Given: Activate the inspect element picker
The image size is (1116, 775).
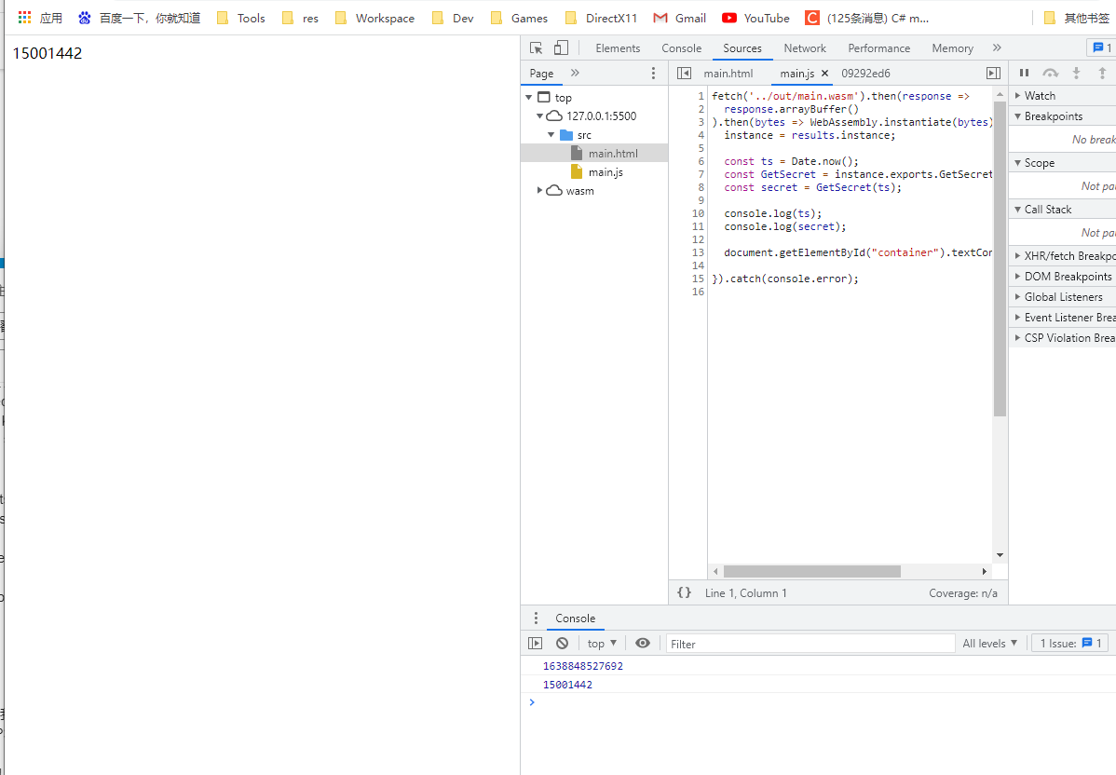Looking at the screenshot, I should (x=536, y=48).
